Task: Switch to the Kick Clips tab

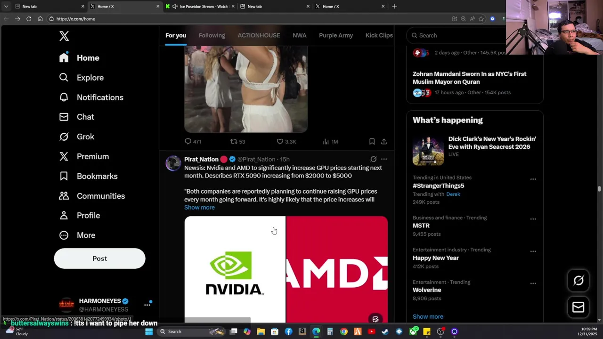Action: tap(379, 35)
